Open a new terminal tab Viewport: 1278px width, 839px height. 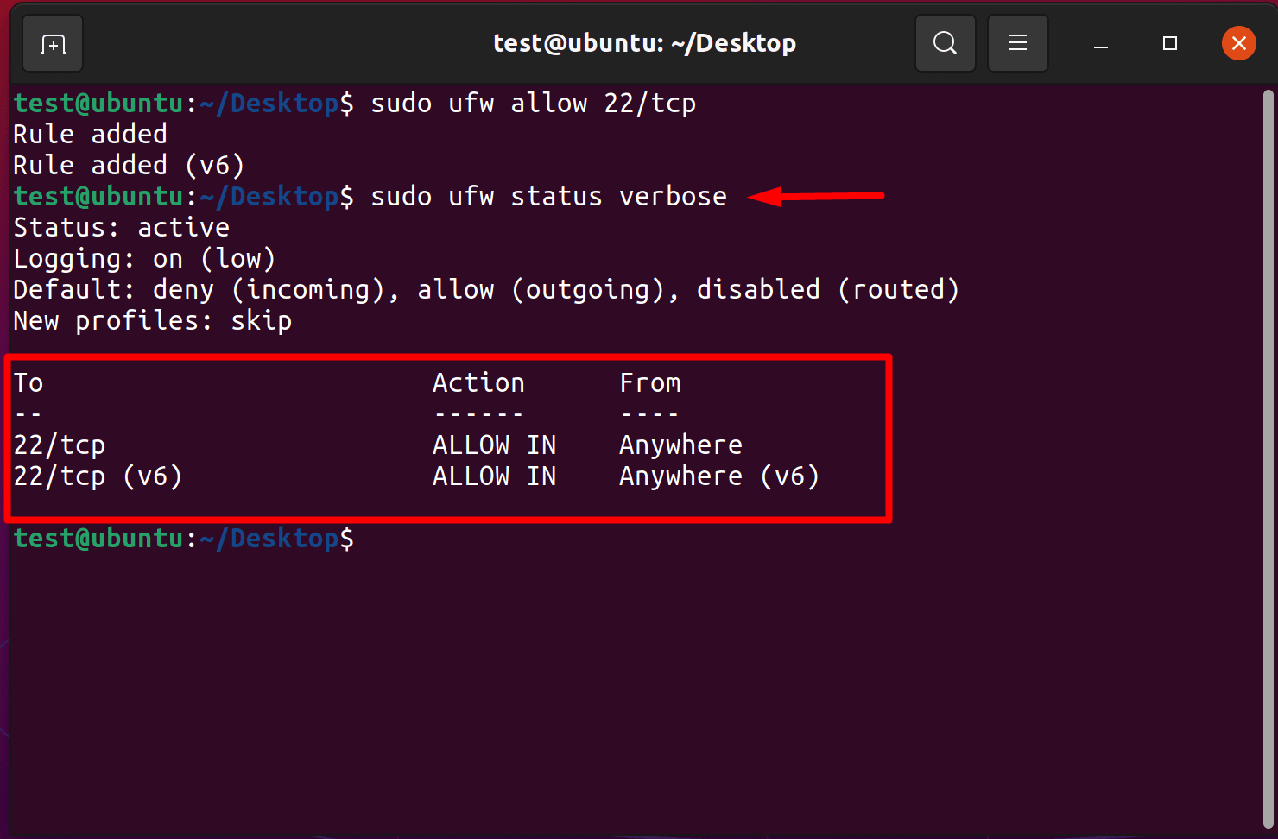[52, 42]
